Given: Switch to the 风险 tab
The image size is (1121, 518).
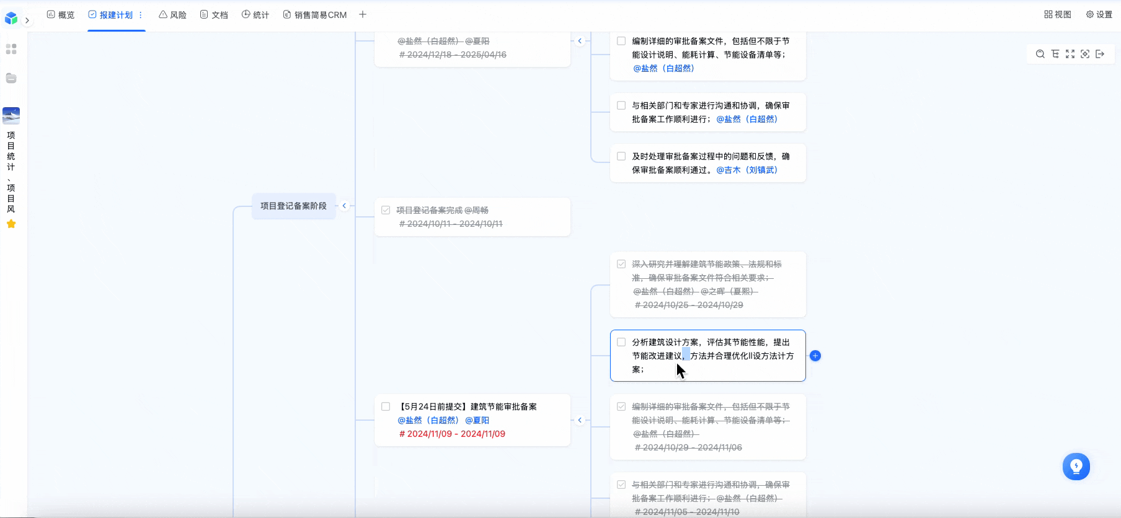Looking at the screenshot, I should coord(172,15).
